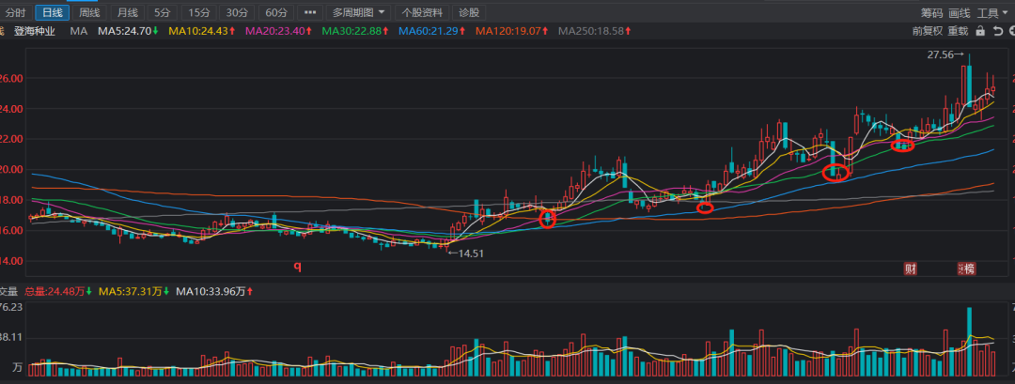Toggle 画线 drawing mode
This screenshot has width=1015, height=384.
pos(959,12)
